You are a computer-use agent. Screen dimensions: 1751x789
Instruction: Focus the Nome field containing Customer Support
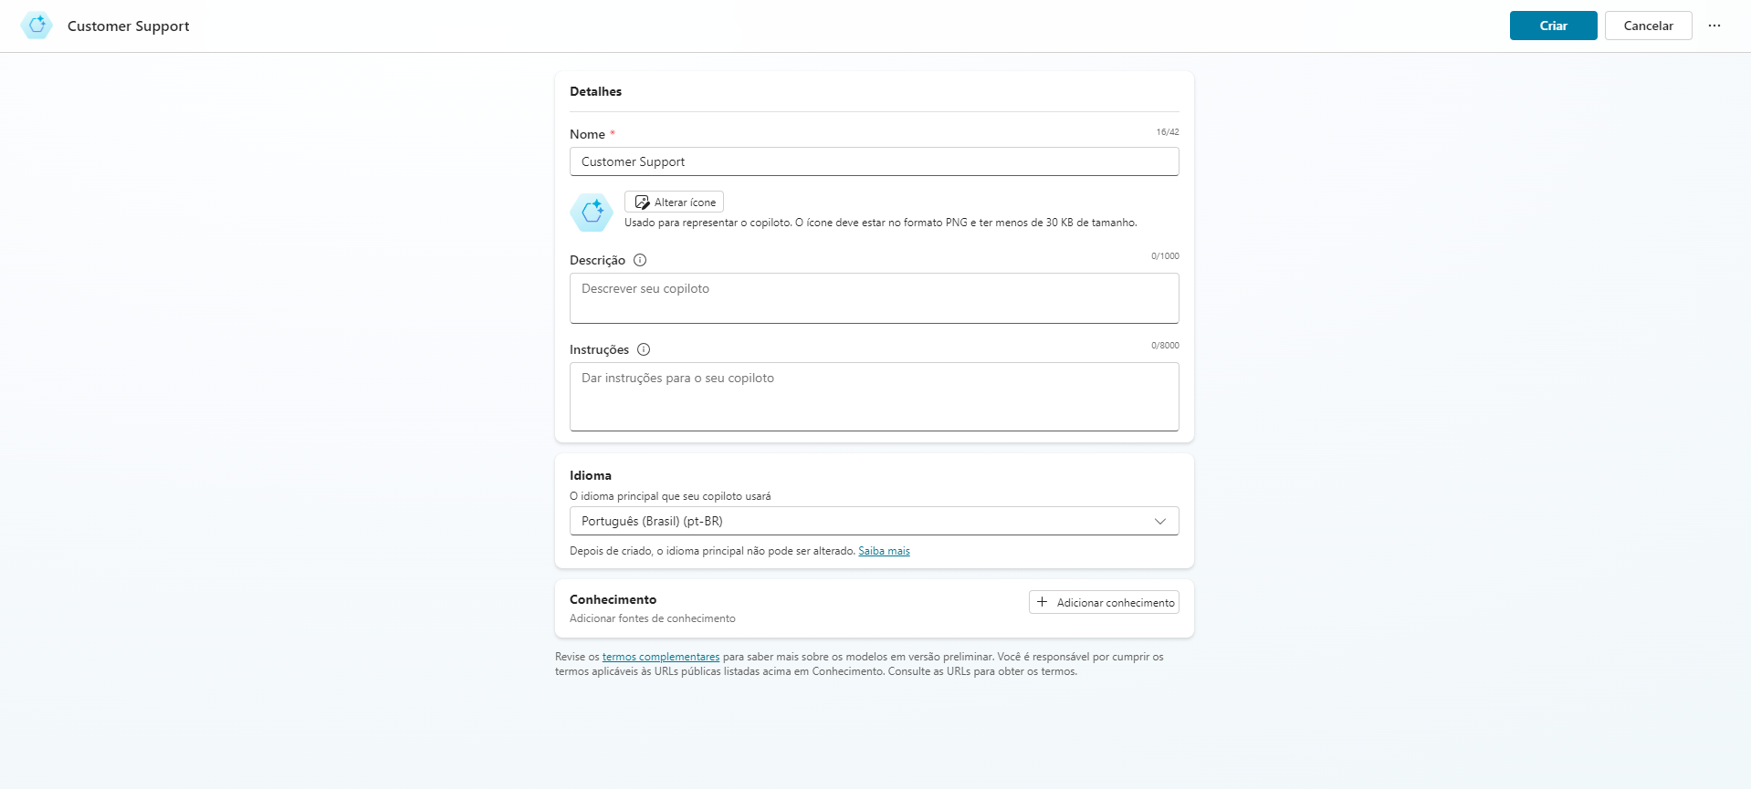[x=874, y=161]
